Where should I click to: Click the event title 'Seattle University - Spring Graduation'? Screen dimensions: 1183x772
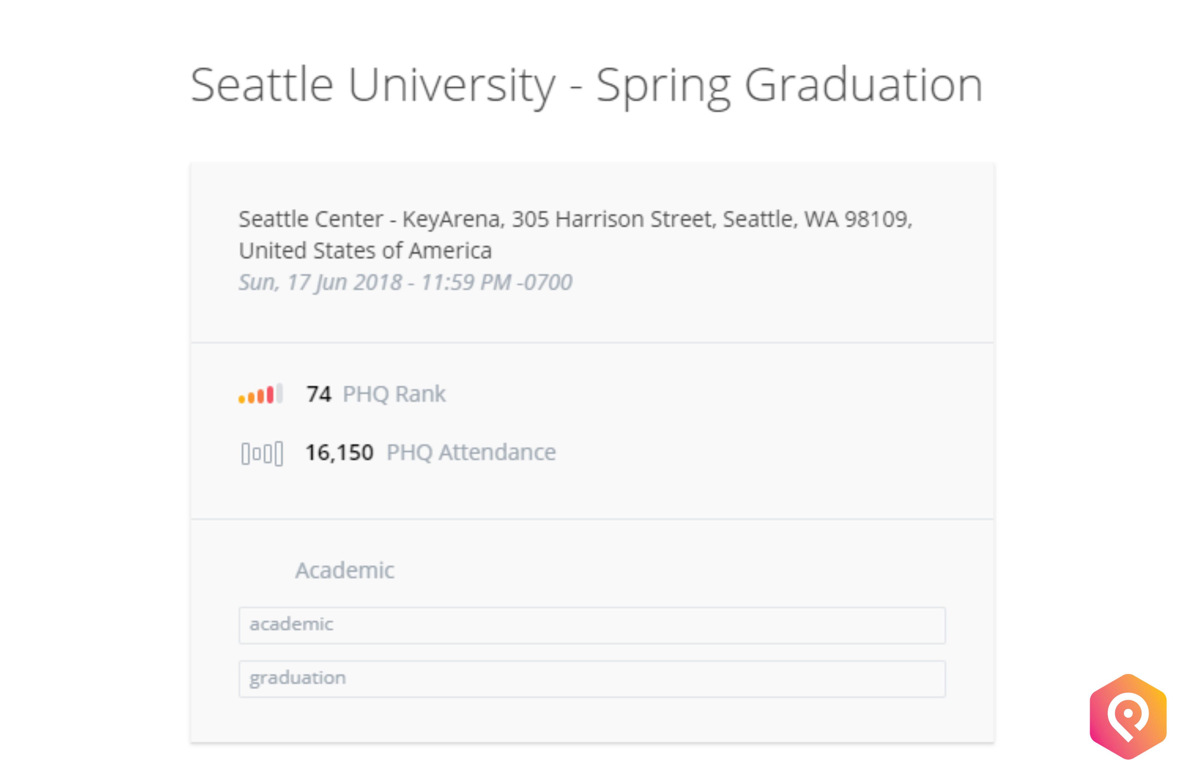click(586, 86)
